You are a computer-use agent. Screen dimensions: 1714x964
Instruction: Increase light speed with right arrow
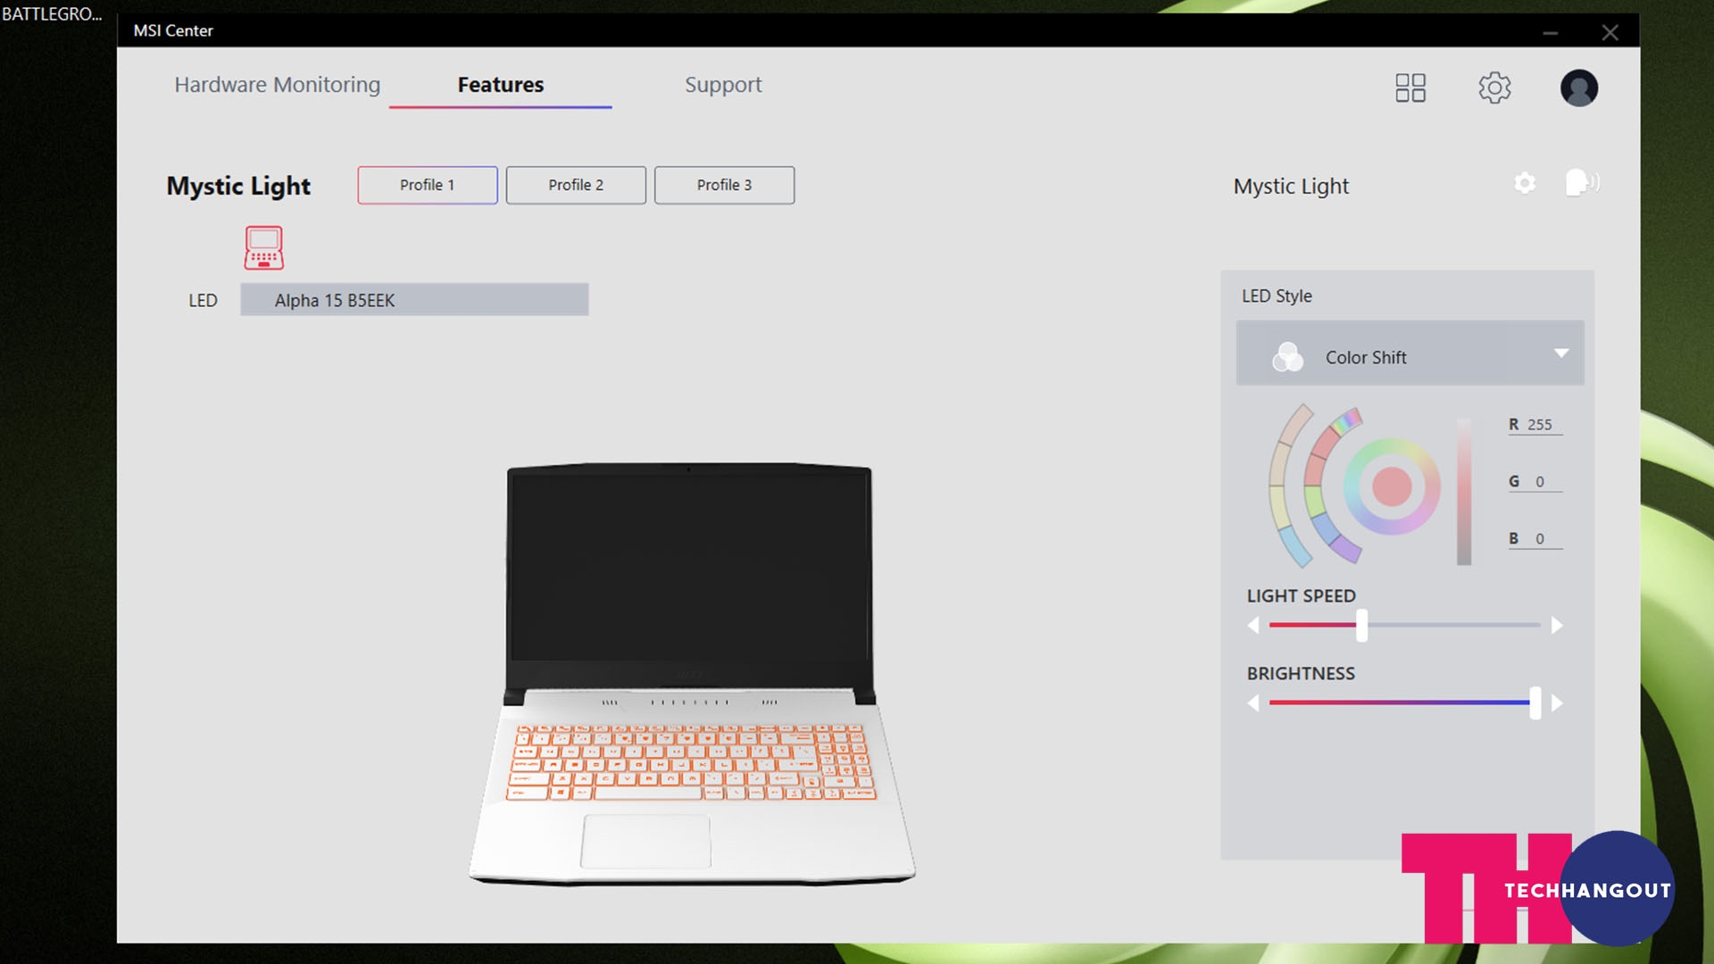coord(1557,626)
